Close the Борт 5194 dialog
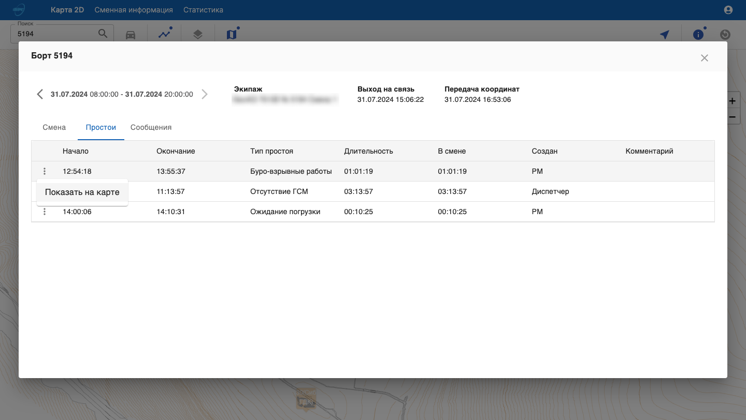The height and width of the screenshot is (420, 746). [705, 58]
